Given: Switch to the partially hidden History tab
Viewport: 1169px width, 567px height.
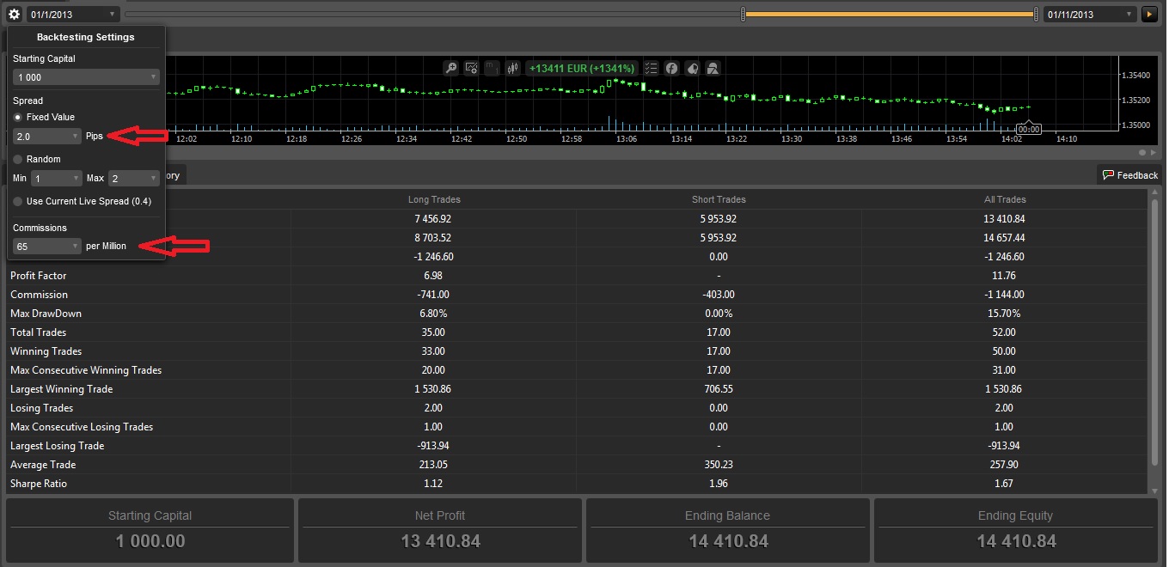Looking at the screenshot, I should [x=174, y=175].
